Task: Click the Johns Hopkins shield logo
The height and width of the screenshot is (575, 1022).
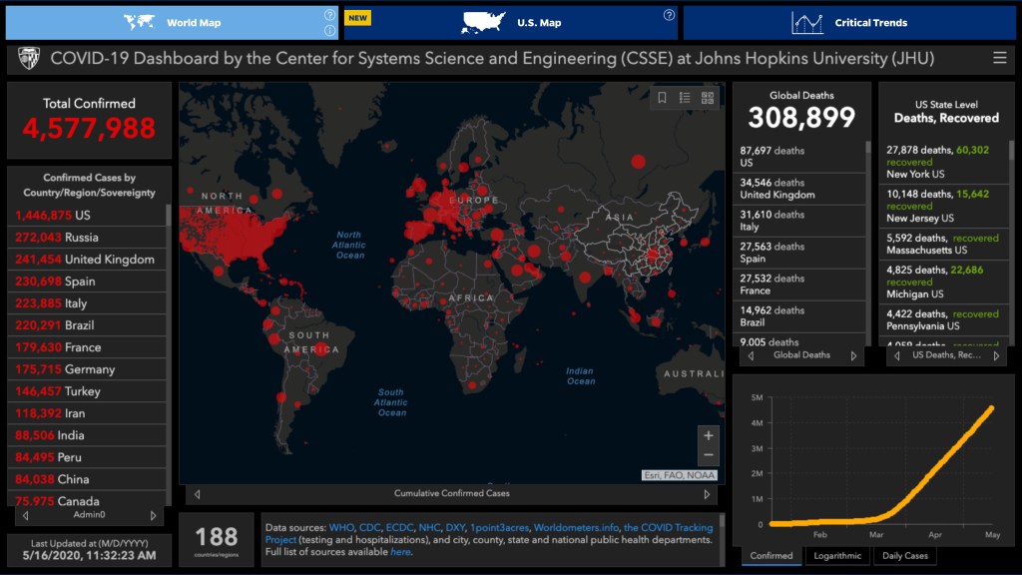Action: click(29, 59)
